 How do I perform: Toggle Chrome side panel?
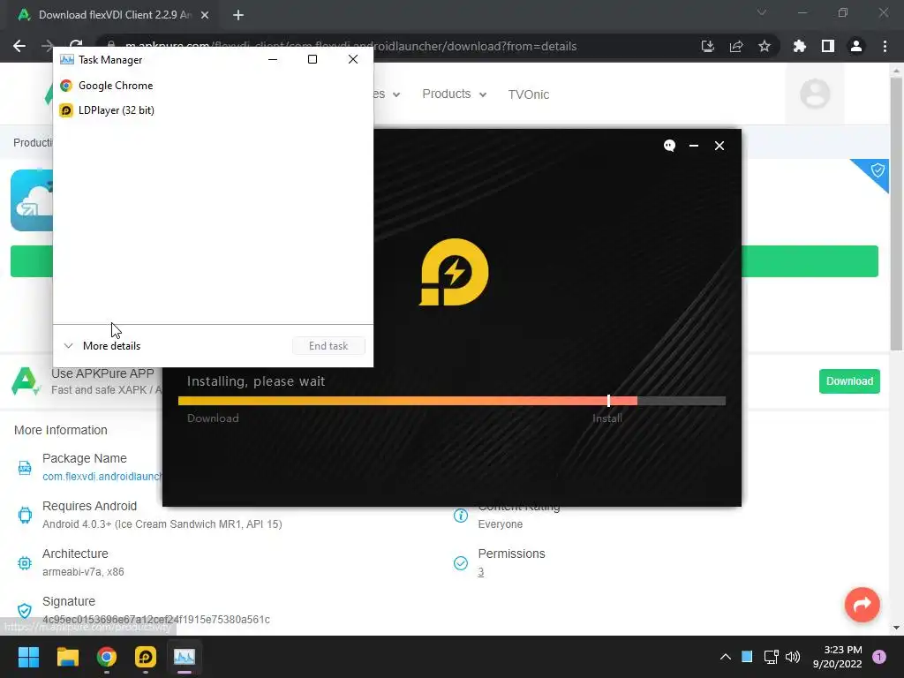click(x=827, y=46)
